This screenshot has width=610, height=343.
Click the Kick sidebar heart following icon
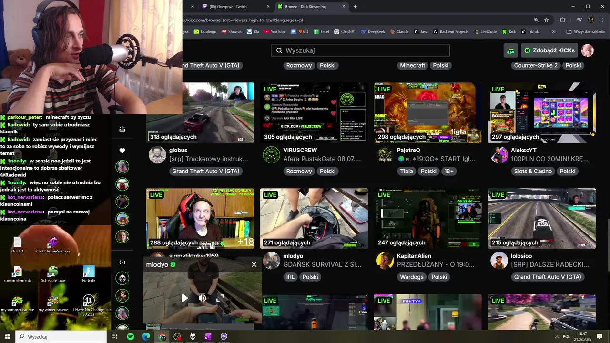click(122, 151)
